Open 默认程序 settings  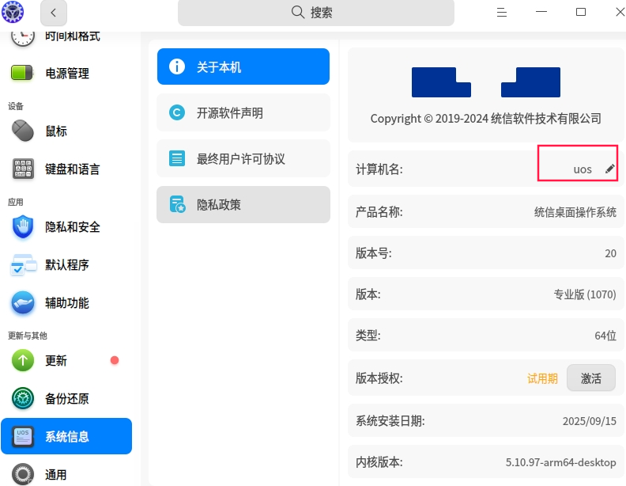(66, 264)
